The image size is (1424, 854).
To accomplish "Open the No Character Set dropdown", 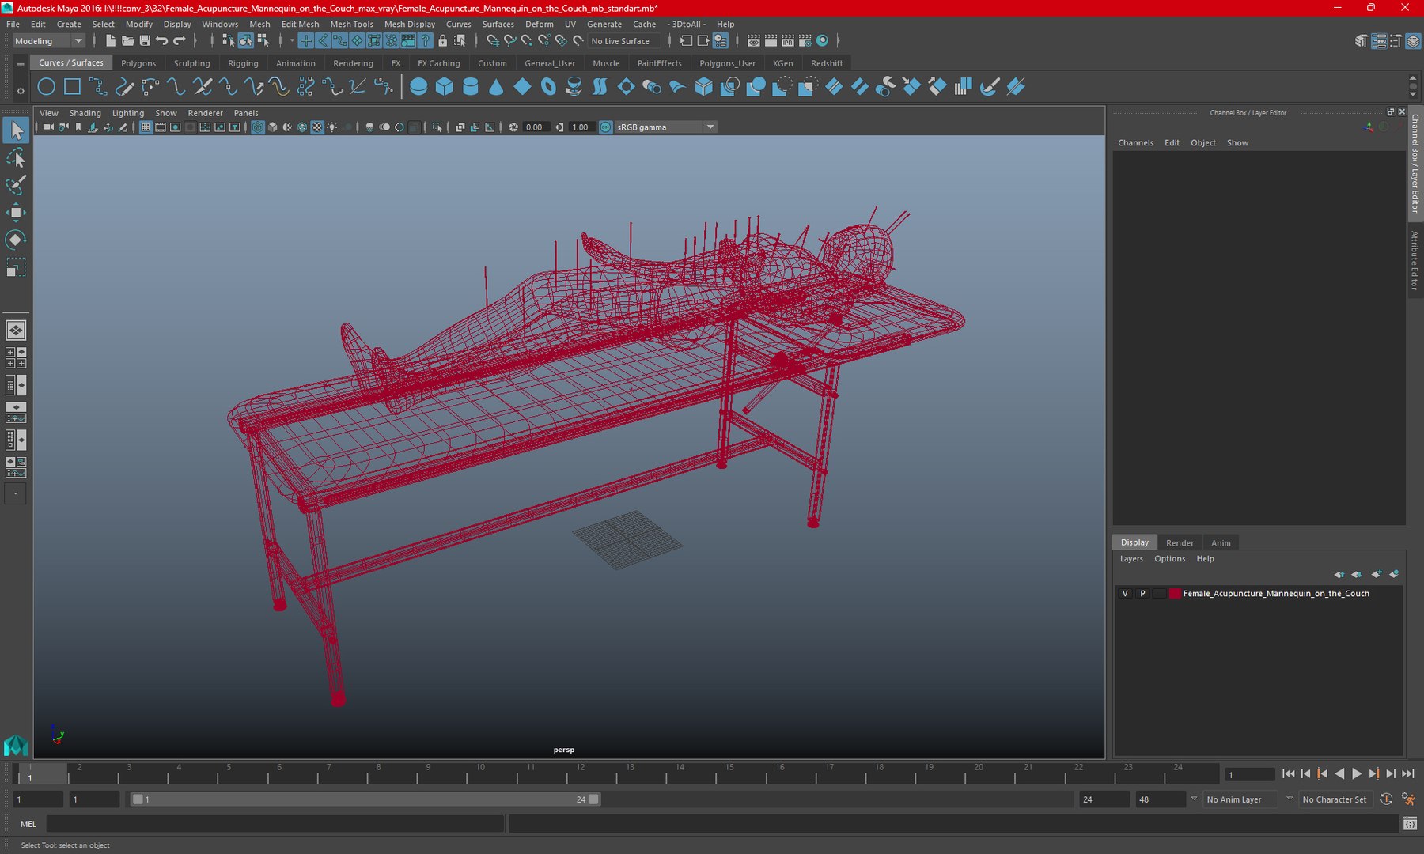I will pyautogui.click(x=1334, y=799).
